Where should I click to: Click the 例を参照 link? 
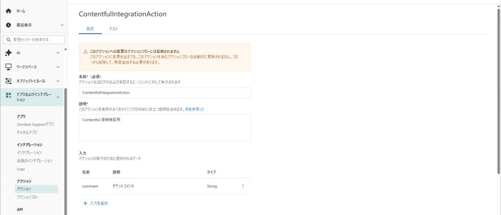192,109
